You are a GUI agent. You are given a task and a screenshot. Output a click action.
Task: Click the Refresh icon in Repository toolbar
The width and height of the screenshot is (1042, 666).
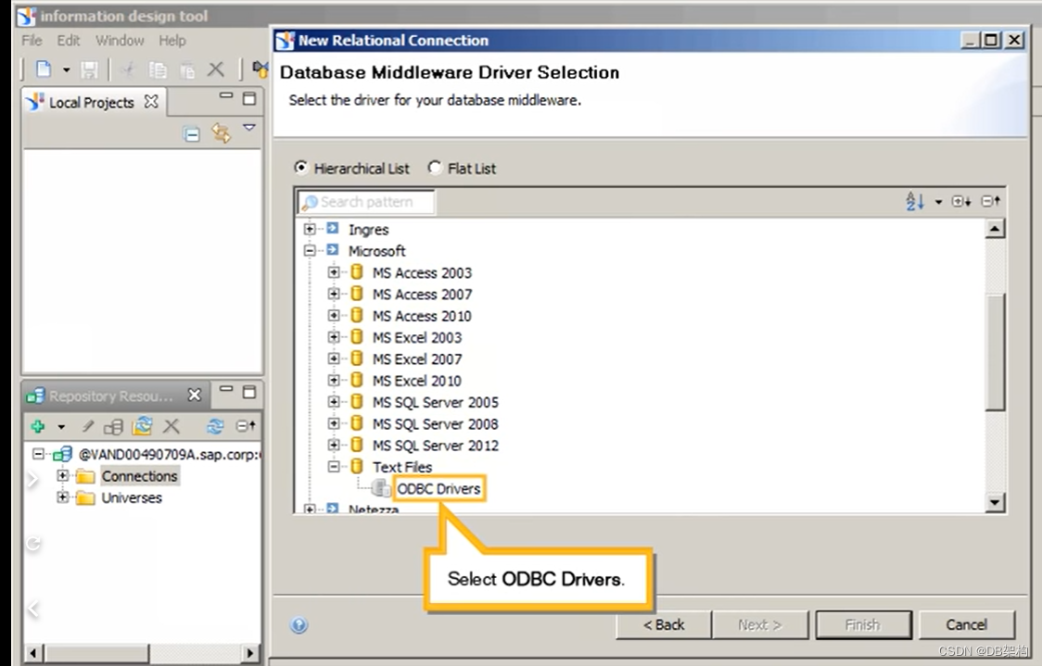(x=215, y=426)
